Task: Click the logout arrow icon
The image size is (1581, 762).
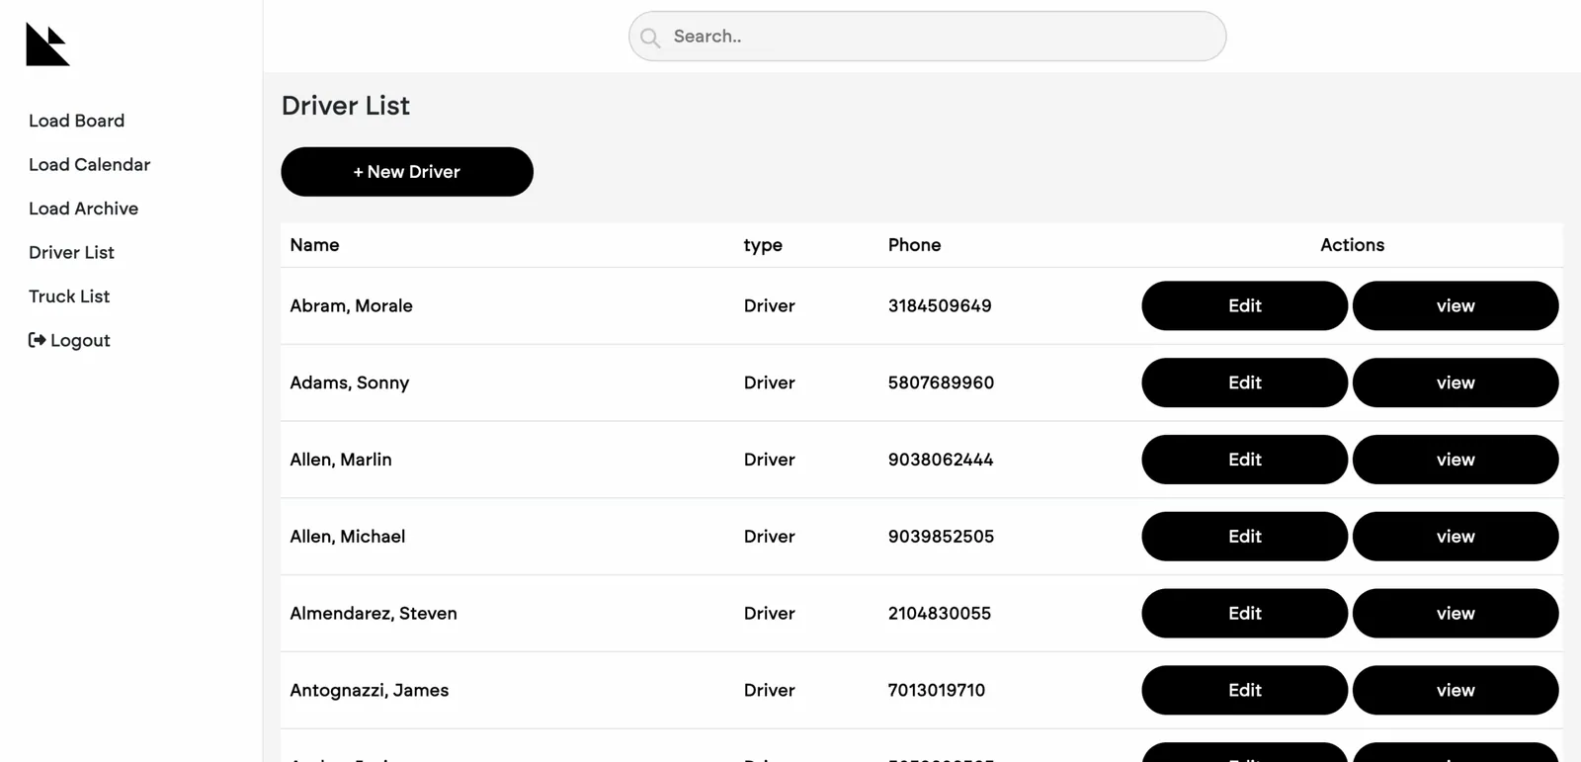Action: 37,340
